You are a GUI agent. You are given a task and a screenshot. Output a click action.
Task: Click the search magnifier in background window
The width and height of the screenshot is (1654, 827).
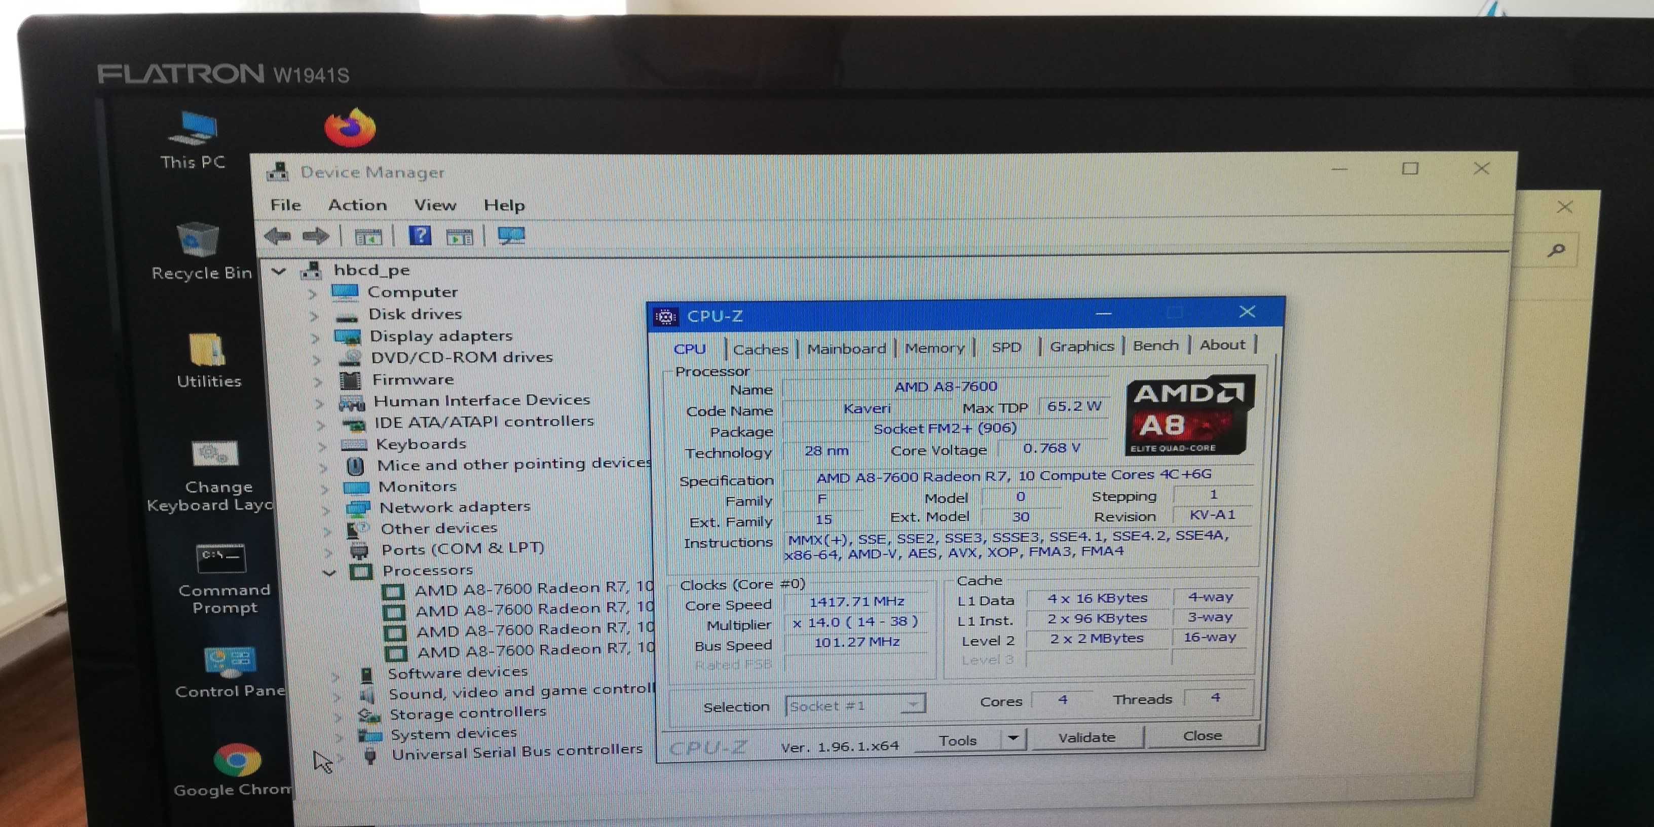point(1556,250)
